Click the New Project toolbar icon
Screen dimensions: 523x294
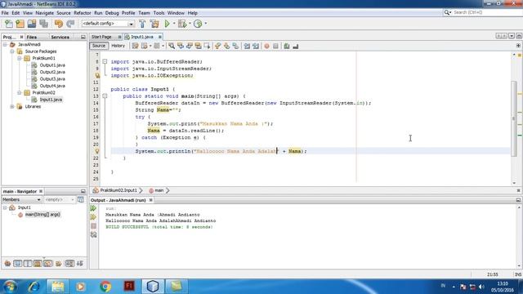(20, 24)
